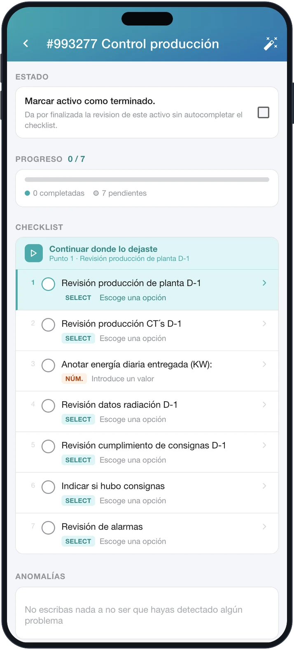Viewport: 294px width, 650px height.
Task: Mark circle for Revisión datos radiación D-1
Action: click(48, 406)
